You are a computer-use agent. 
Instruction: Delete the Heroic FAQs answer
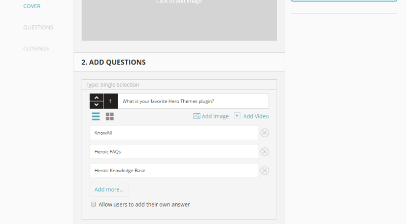tap(264, 152)
